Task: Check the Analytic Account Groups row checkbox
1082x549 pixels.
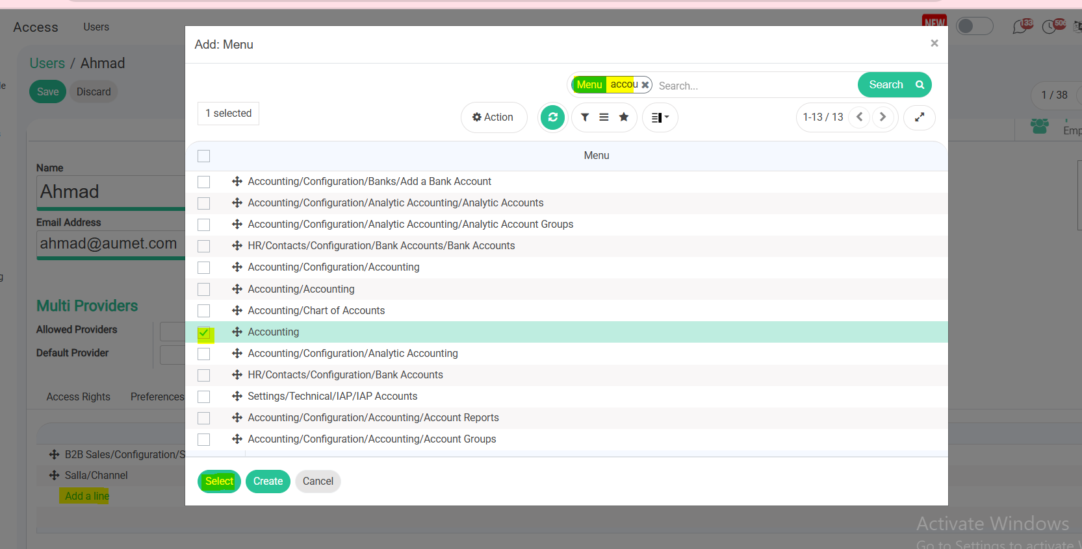Action: [x=204, y=225]
